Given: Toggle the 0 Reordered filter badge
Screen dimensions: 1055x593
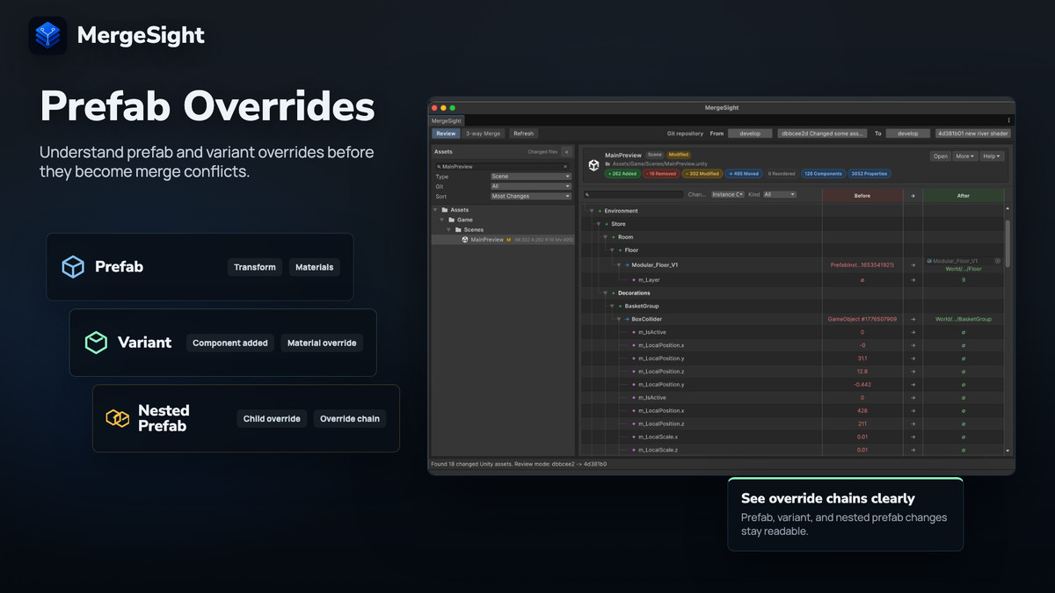Looking at the screenshot, I should point(781,174).
